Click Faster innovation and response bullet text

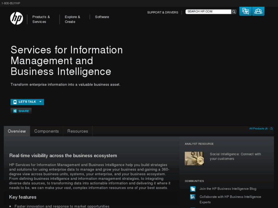[x=62, y=206]
